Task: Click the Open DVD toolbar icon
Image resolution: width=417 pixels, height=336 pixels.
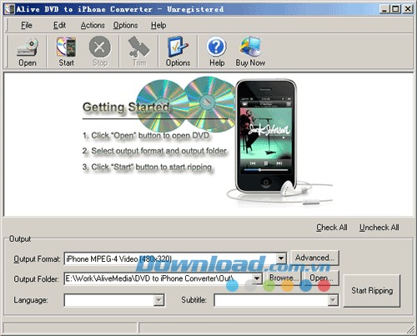Action: (x=27, y=52)
